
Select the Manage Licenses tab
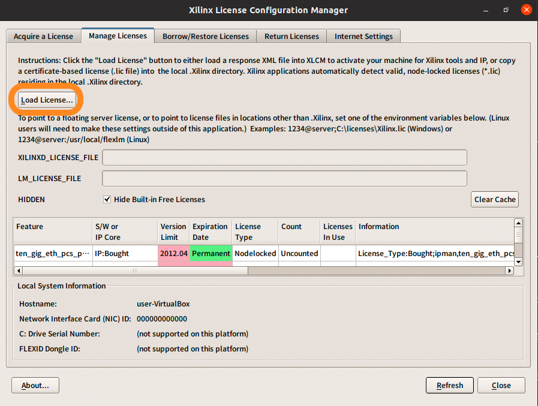tap(118, 36)
